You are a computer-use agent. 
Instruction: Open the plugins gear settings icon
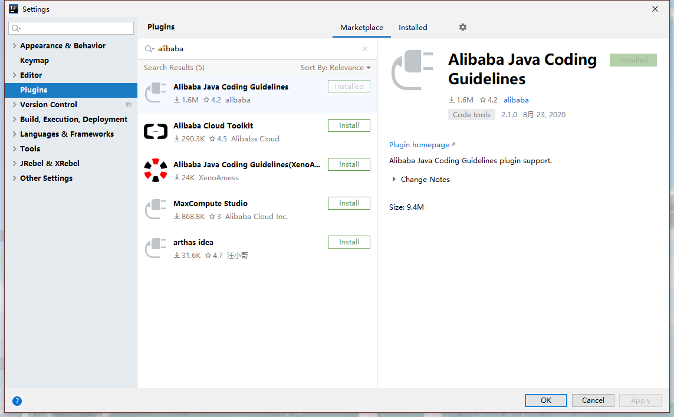pos(462,28)
